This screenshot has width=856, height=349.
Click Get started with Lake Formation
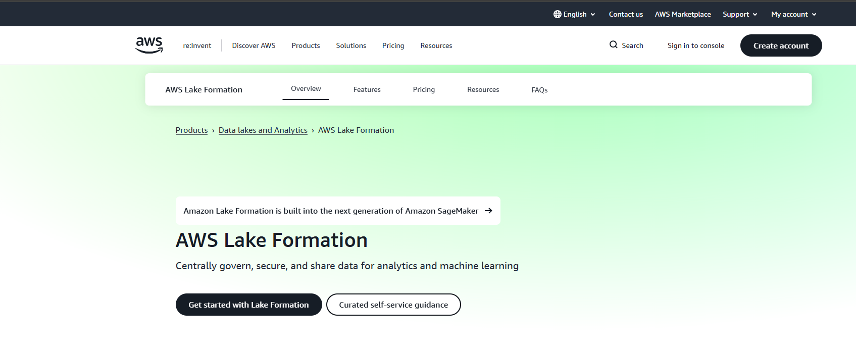[248, 305]
